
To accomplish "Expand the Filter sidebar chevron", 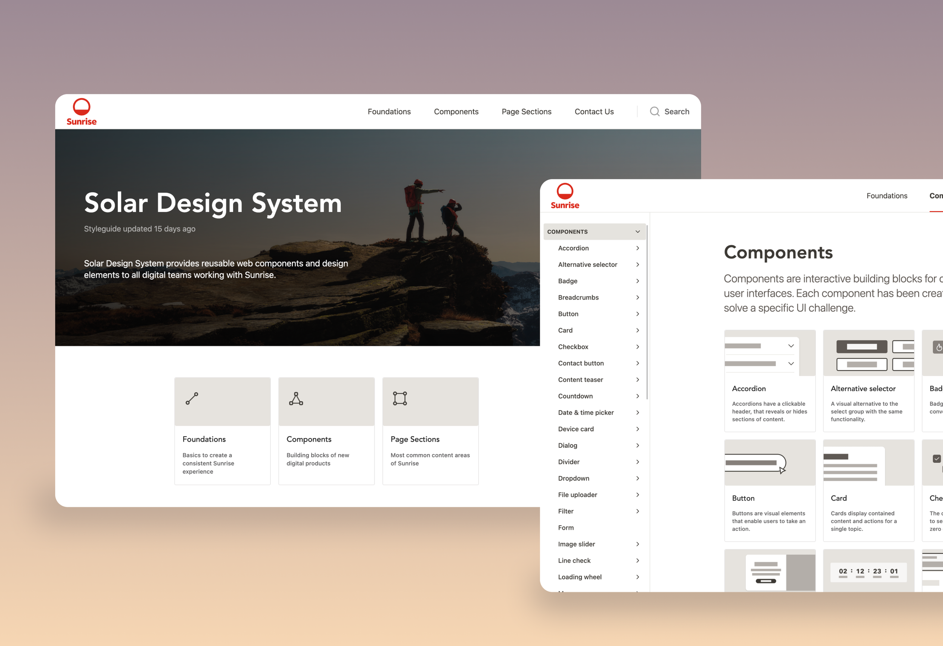I will [x=637, y=511].
